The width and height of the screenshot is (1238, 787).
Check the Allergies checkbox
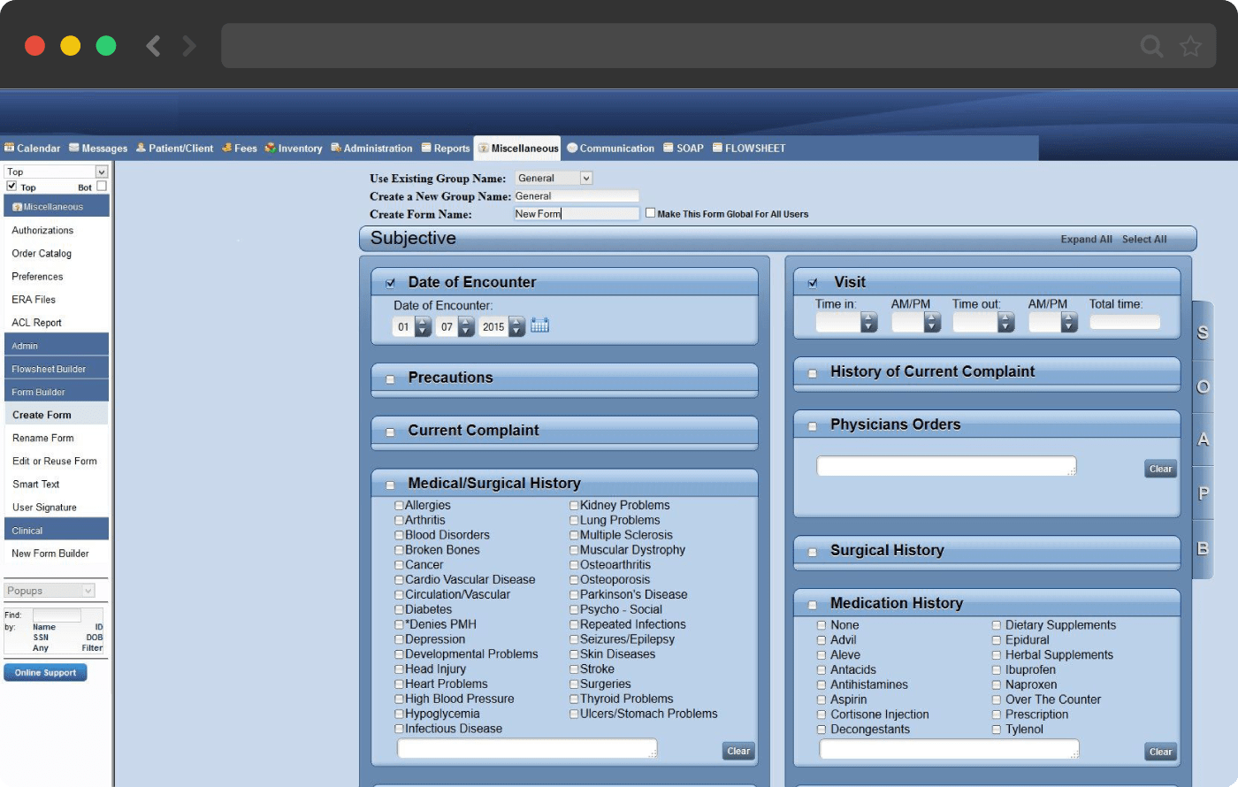[399, 506]
